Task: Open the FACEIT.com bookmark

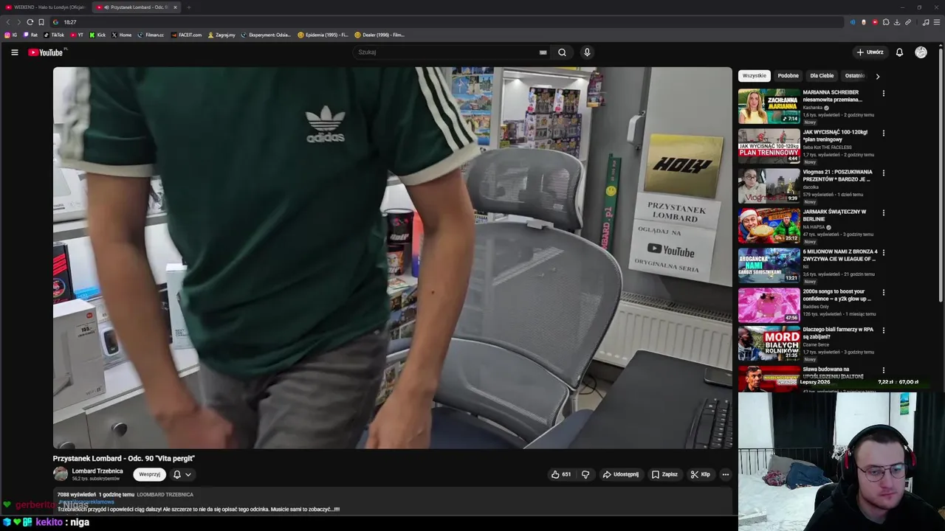Action: coord(186,35)
